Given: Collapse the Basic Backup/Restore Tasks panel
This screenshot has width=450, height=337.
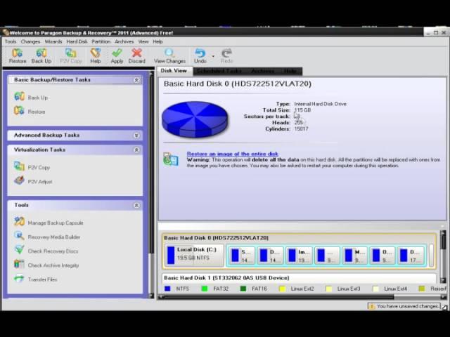Looking at the screenshot, I should point(136,80).
